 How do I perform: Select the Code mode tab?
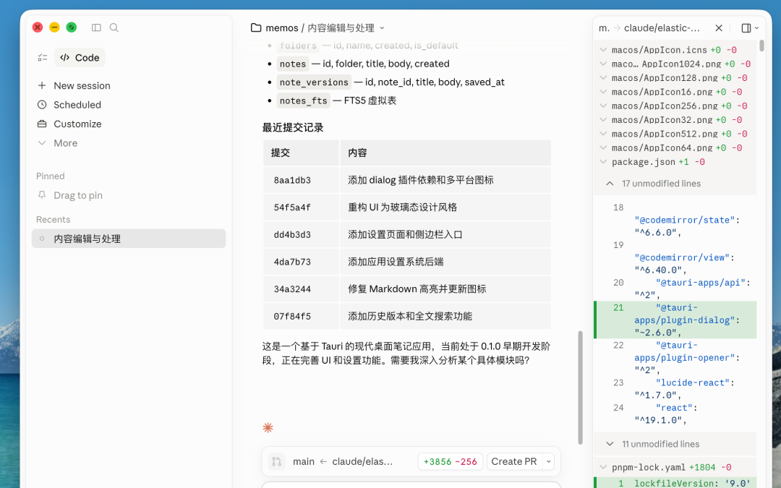tap(80, 58)
